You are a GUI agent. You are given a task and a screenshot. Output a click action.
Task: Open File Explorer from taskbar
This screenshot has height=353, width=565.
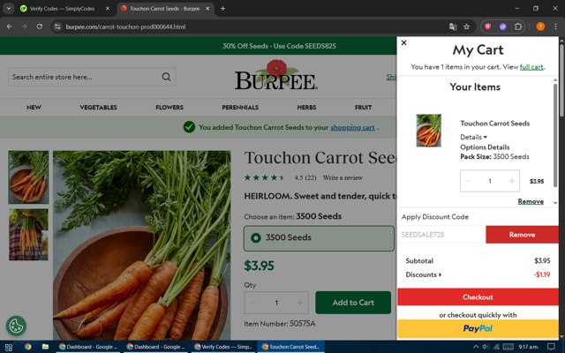click(x=45, y=347)
